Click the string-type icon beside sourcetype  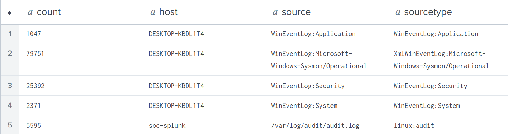click(x=398, y=13)
